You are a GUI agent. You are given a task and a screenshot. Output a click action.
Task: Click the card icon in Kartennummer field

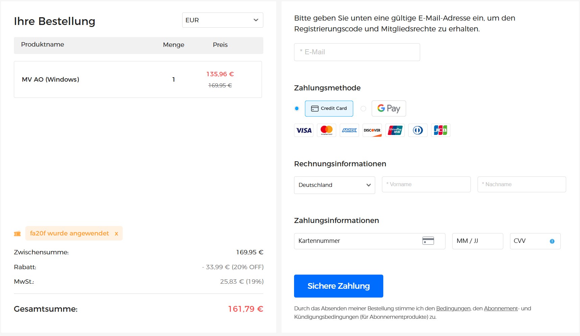pos(429,241)
